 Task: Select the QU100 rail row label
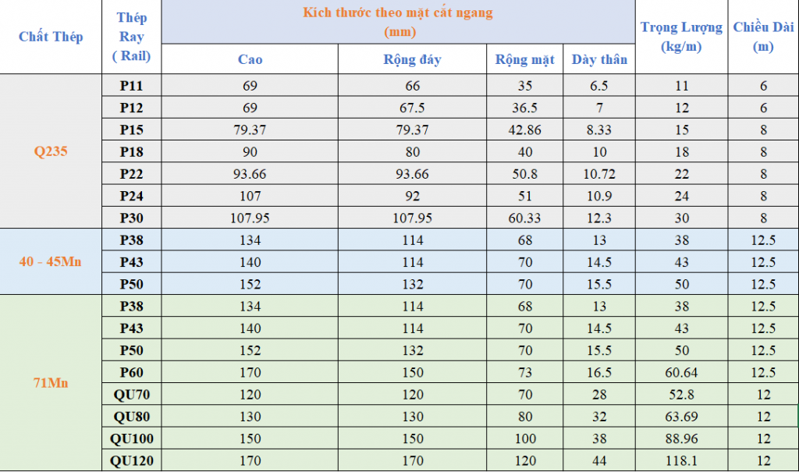(131, 438)
